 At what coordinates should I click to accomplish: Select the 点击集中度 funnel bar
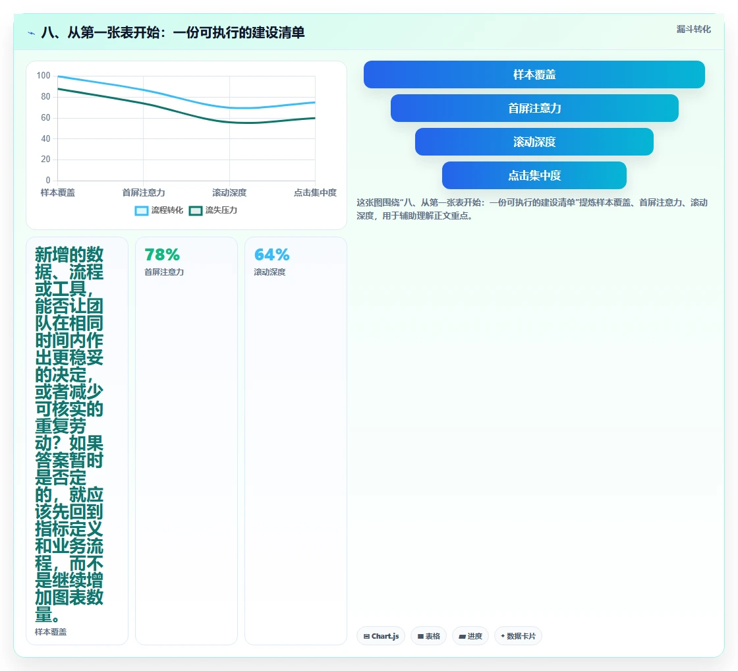click(534, 175)
